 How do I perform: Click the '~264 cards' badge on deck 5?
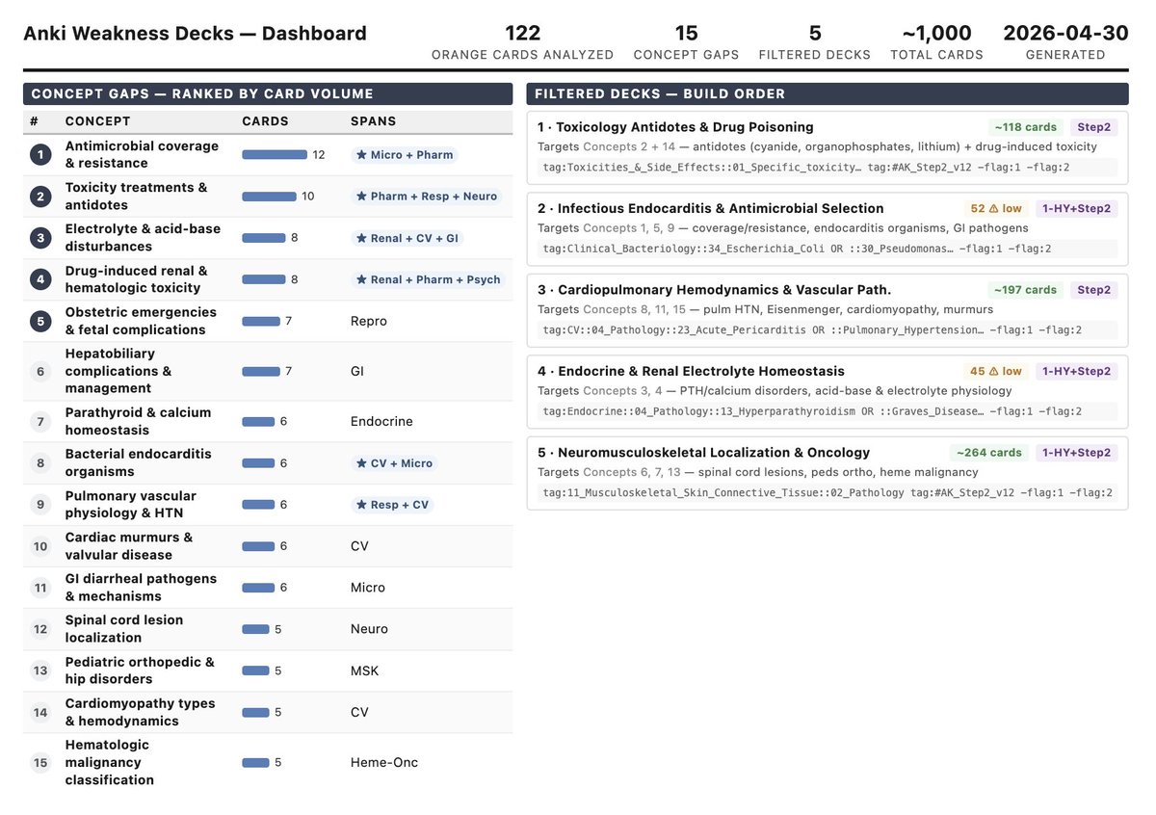tap(987, 453)
